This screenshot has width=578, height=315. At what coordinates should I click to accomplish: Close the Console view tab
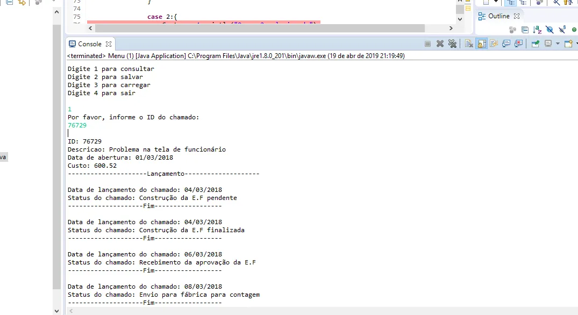[x=109, y=44]
